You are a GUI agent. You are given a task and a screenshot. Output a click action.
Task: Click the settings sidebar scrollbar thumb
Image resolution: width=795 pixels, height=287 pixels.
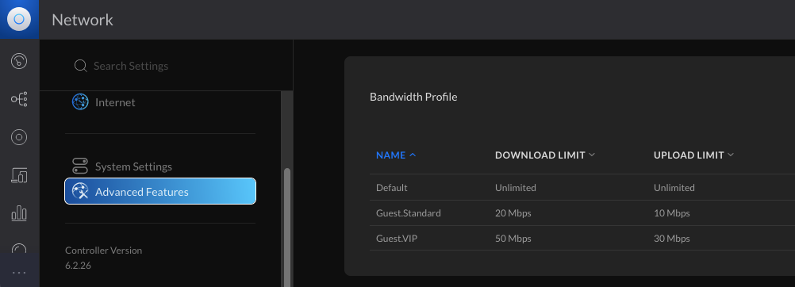tap(287, 228)
